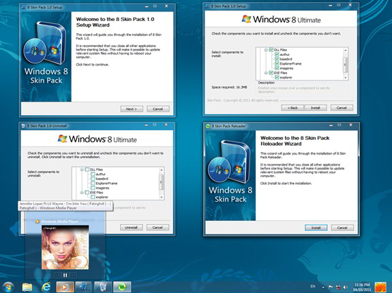Open the Recycle Bin taskbar icon
Image resolution: width=392 pixels, height=293 pixels.
[103, 287]
